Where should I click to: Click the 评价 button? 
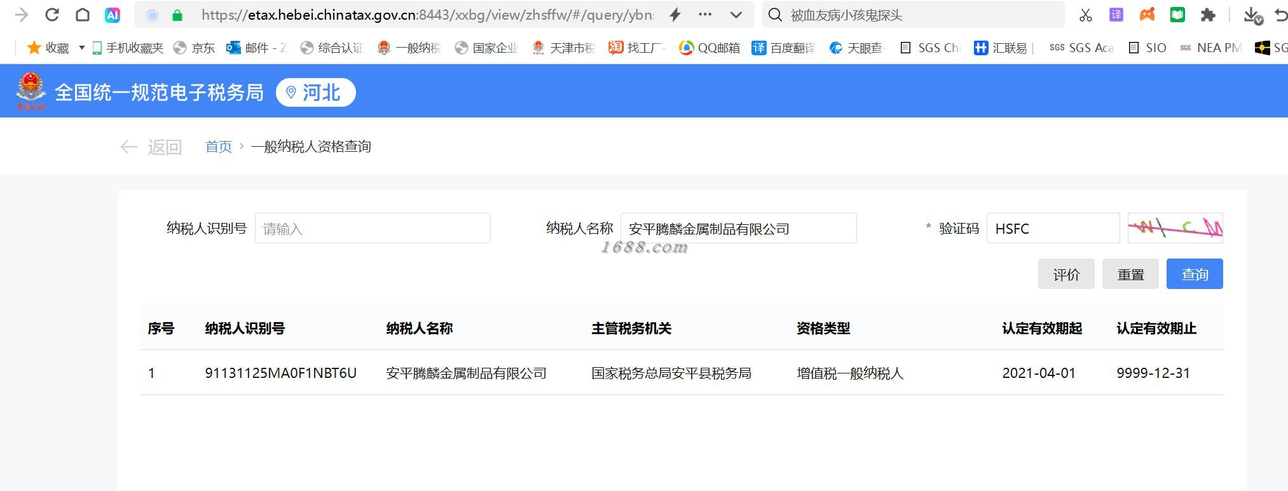tap(1066, 274)
